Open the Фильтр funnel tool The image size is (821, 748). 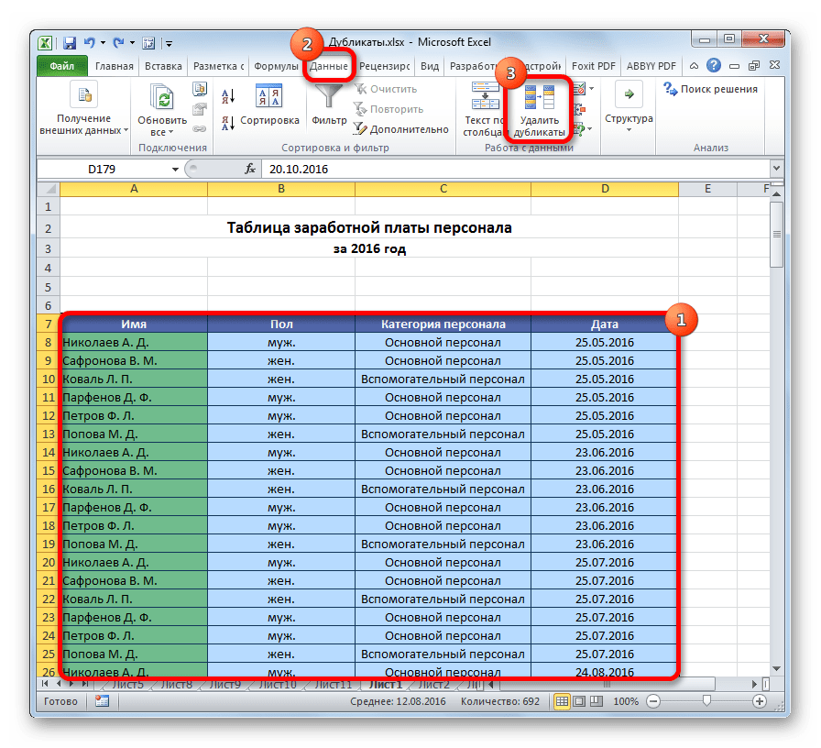pyautogui.click(x=329, y=104)
